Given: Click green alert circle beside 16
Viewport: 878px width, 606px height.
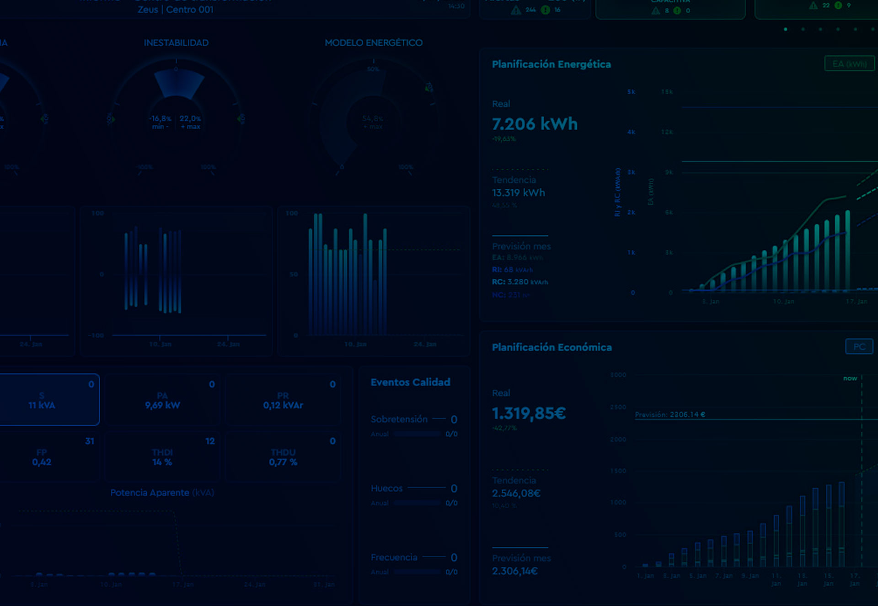Looking at the screenshot, I should pos(545,10).
